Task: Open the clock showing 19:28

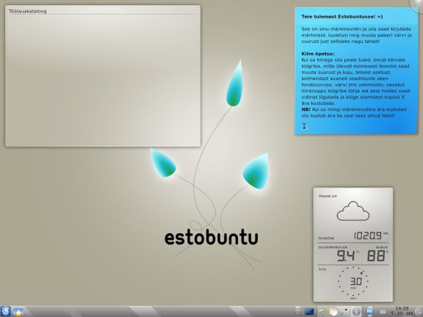Action: pos(402,311)
